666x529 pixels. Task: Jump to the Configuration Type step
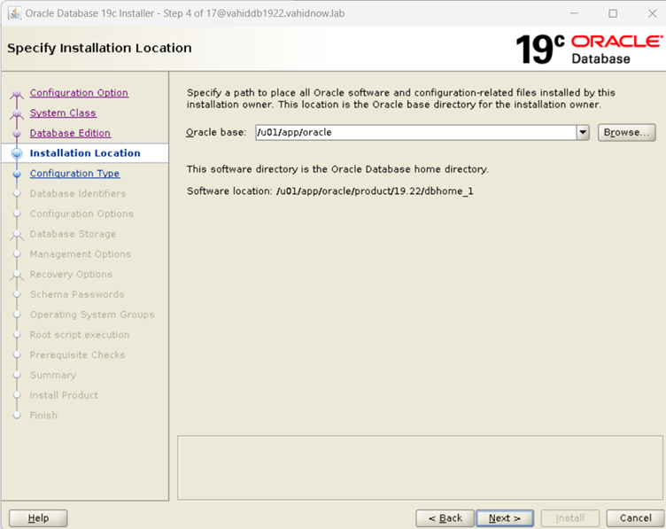[74, 174]
